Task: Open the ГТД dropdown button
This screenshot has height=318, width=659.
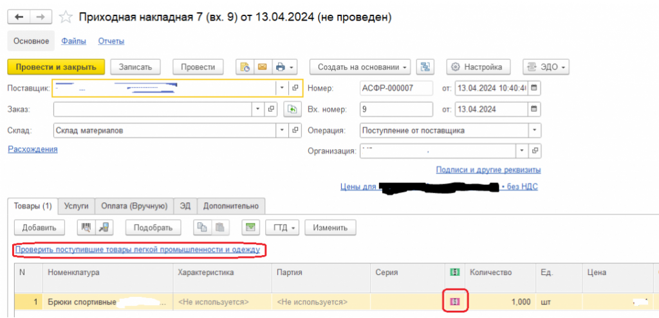Action: click(282, 228)
